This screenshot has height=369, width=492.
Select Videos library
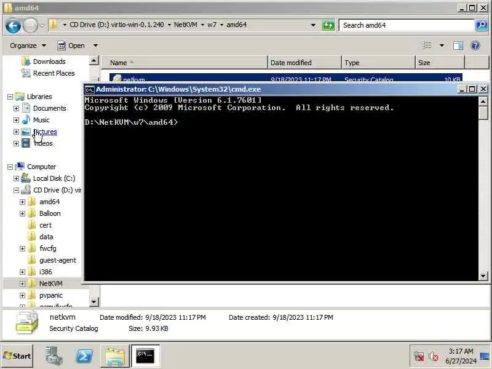click(x=43, y=143)
